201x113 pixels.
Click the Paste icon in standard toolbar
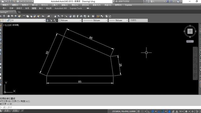click(x=31, y=16)
